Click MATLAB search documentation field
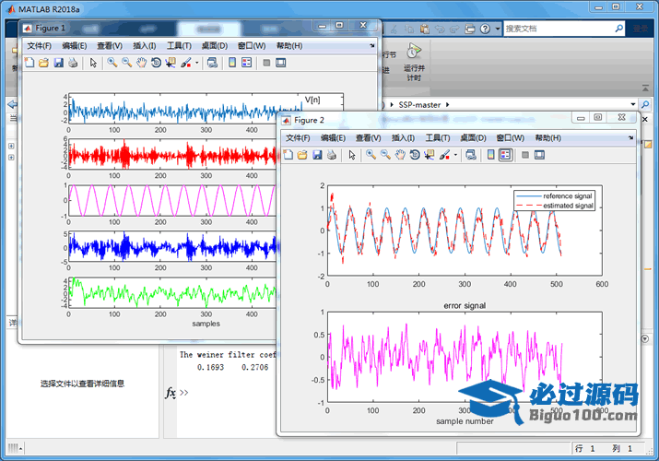659x461 pixels. click(x=559, y=29)
